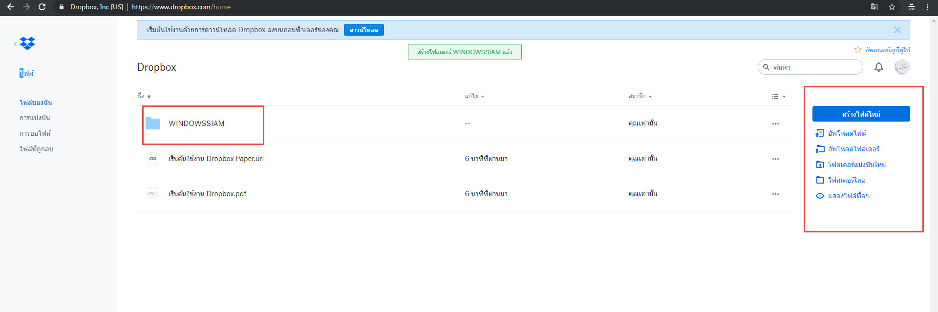Click the โฟลเดอร์ใหม่ new folder link
The height and width of the screenshot is (312, 938).
click(x=847, y=180)
